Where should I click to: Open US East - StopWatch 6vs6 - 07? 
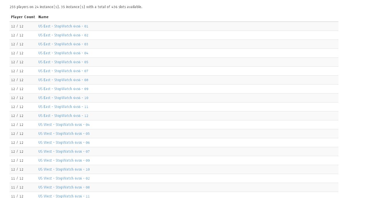coord(63,71)
